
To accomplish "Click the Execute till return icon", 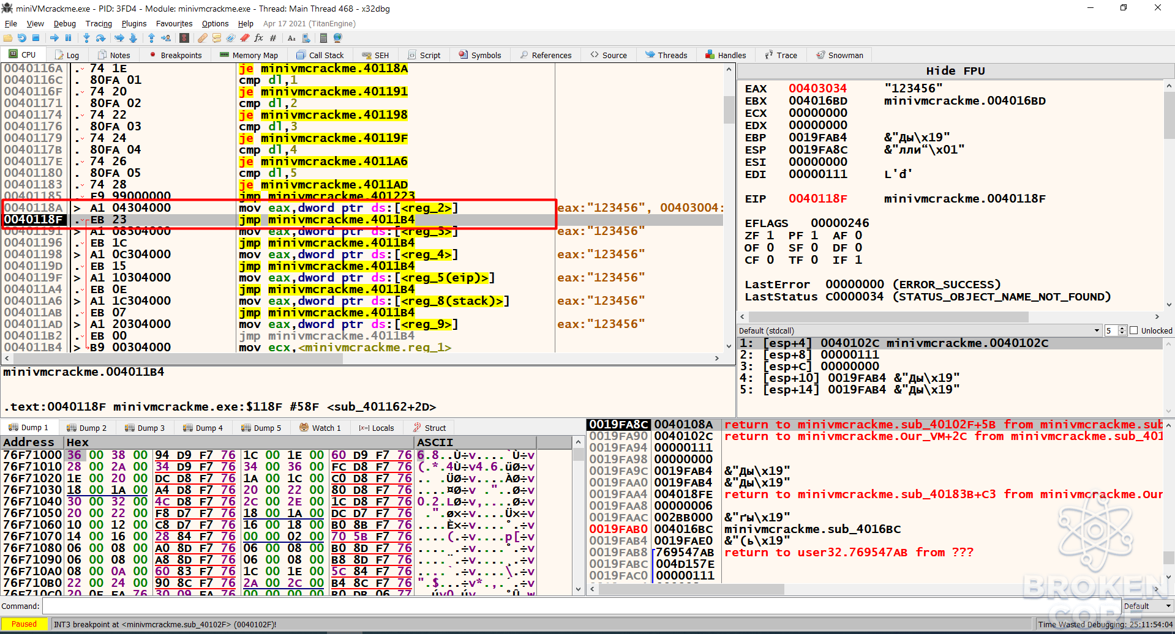I will (x=151, y=38).
